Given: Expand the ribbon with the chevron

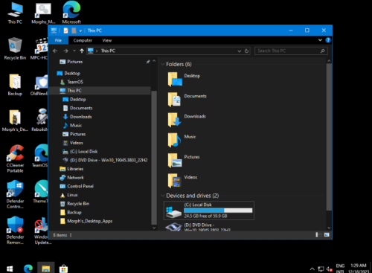Looking at the screenshot, I should (320, 40).
